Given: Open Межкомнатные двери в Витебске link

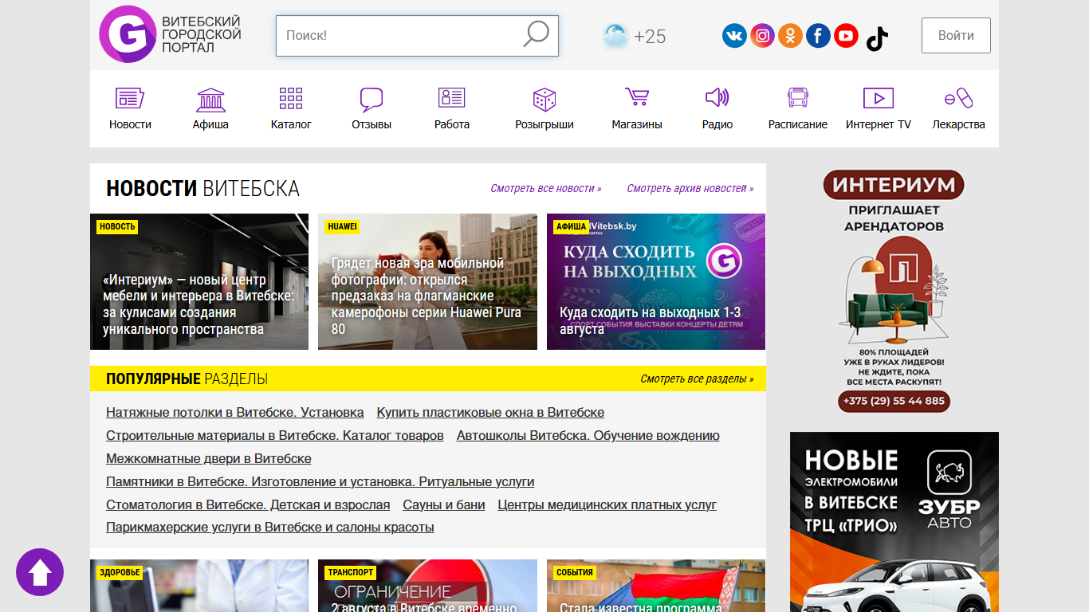Looking at the screenshot, I should pos(209,459).
